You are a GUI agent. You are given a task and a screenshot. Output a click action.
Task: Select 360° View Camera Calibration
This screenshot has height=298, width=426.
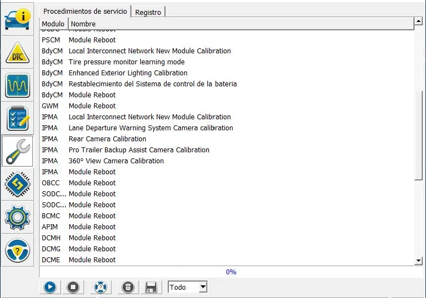click(x=227, y=161)
